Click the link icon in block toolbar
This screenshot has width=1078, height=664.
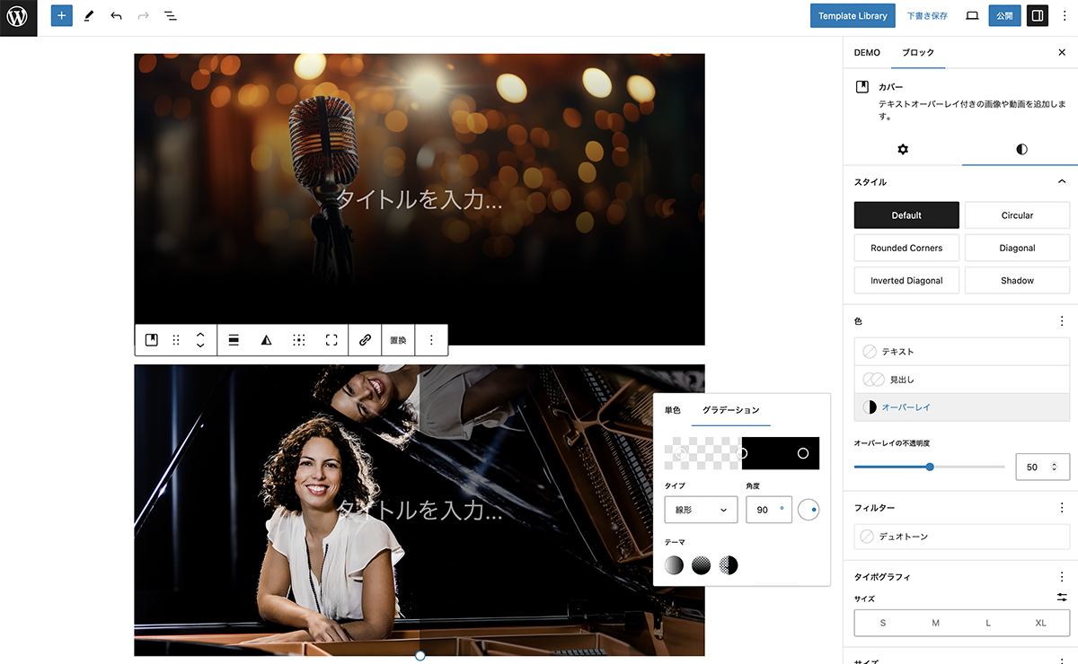coord(365,340)
